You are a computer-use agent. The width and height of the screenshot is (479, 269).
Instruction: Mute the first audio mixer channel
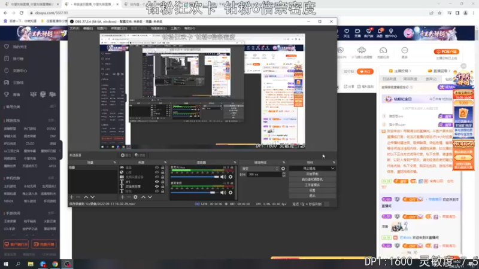point(223,177)
